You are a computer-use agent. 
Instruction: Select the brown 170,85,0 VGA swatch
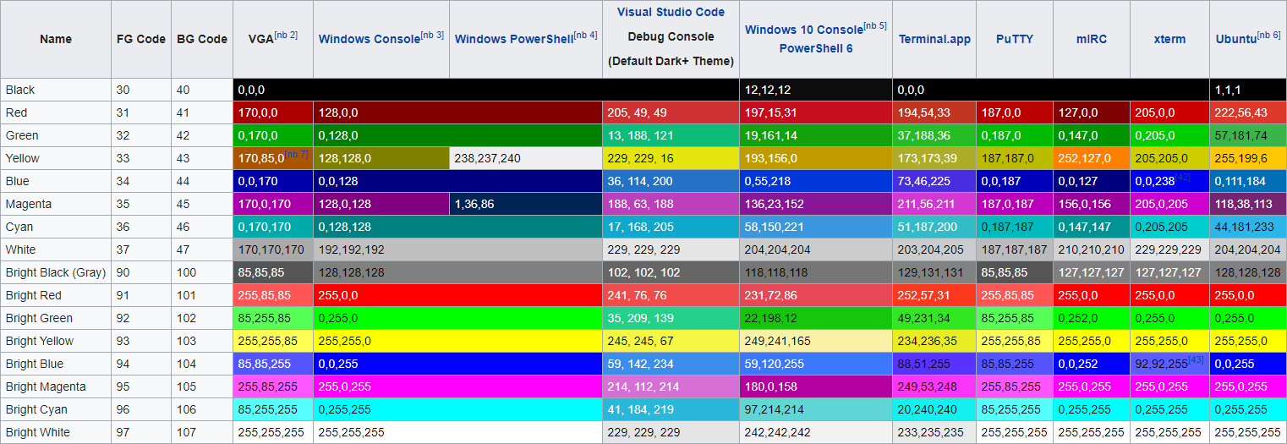click(x=273, y=158)
